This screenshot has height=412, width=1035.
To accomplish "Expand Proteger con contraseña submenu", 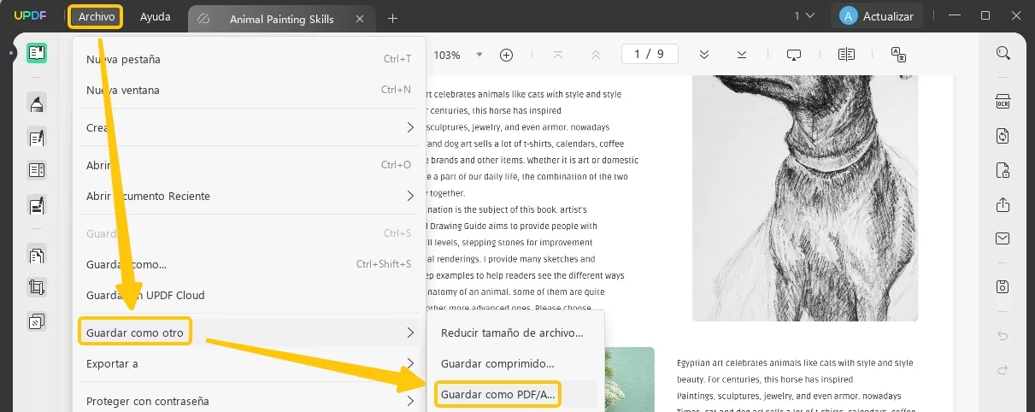I will (x=248, y=401).
